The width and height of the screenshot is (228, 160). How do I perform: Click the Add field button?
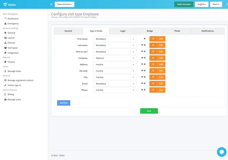64,103
